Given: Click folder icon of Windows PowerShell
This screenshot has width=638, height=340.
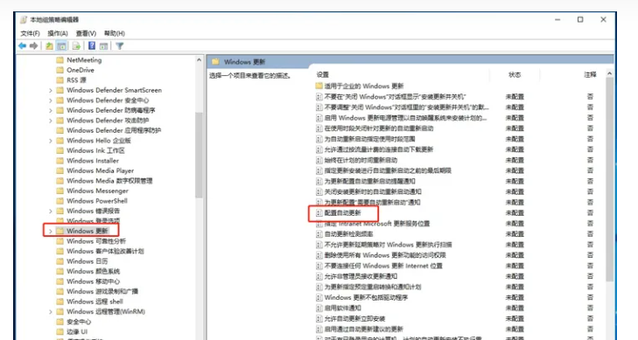Looking at the screenshot, I should tap(60, 201).
